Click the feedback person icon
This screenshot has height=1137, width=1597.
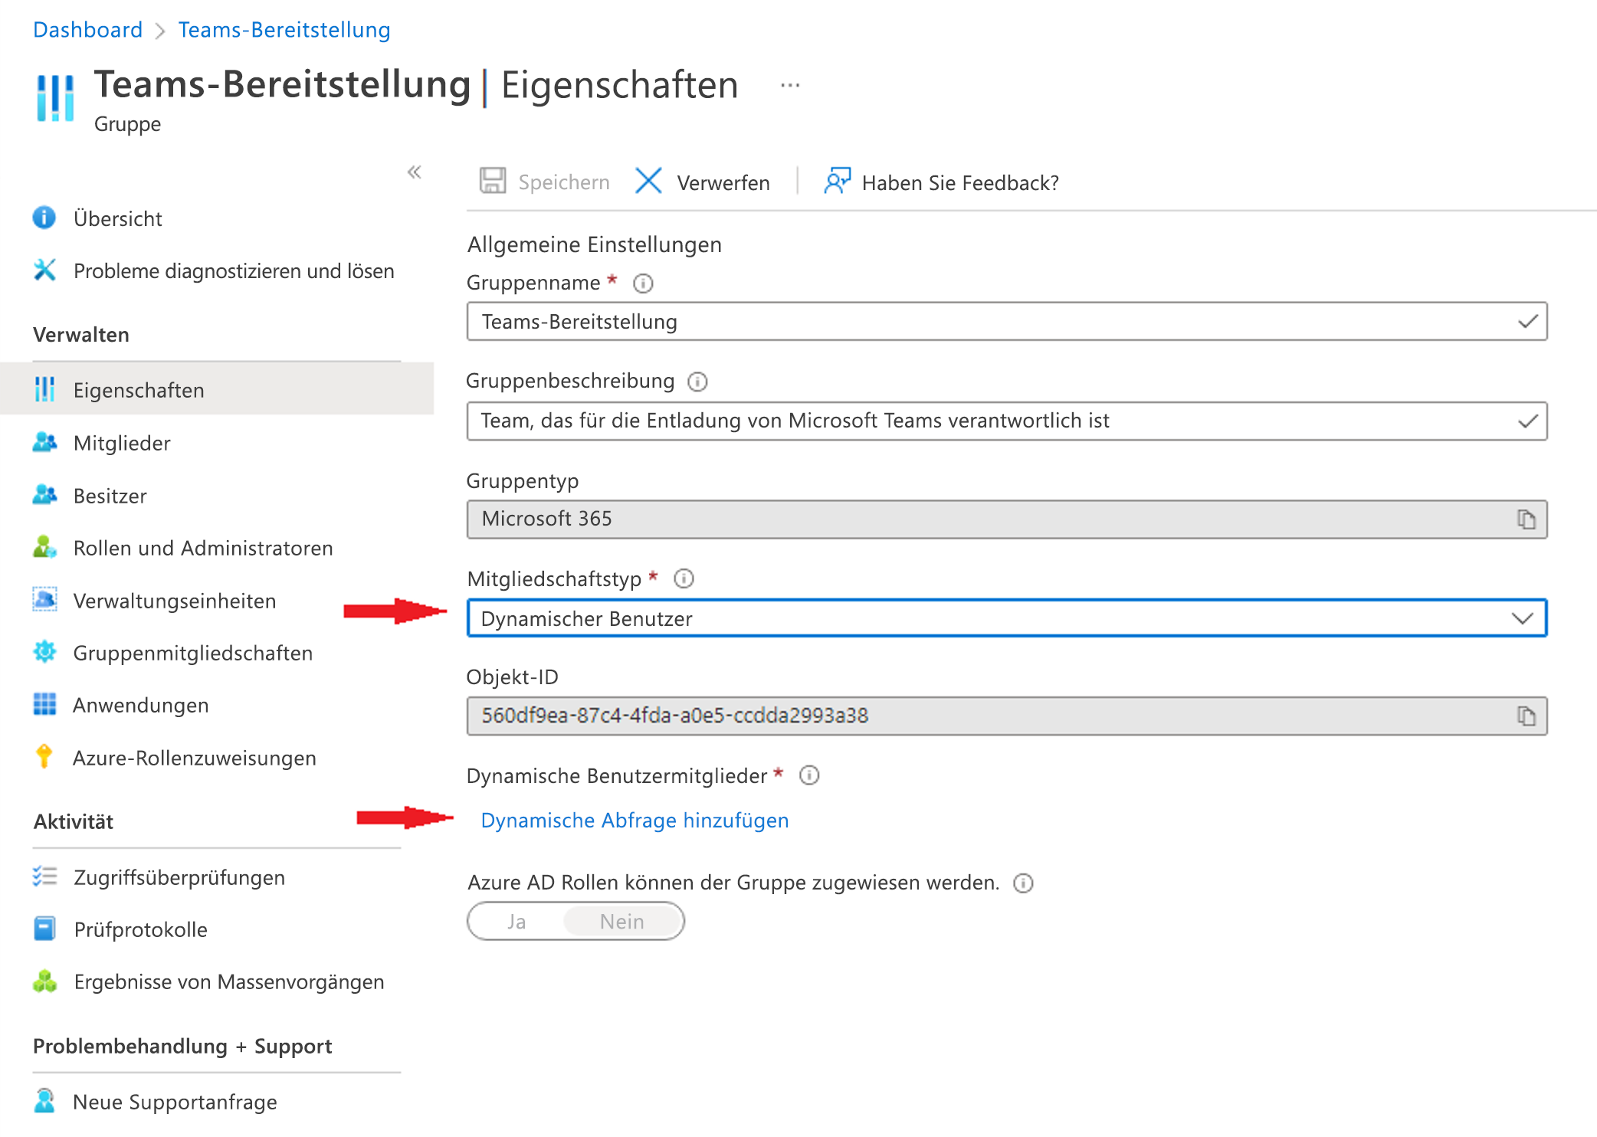(x=837, y=181)
